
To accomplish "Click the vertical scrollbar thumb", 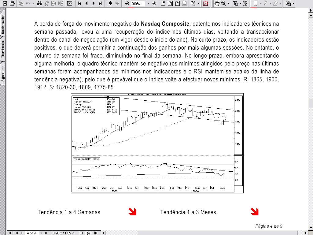I will coord(311,103).
